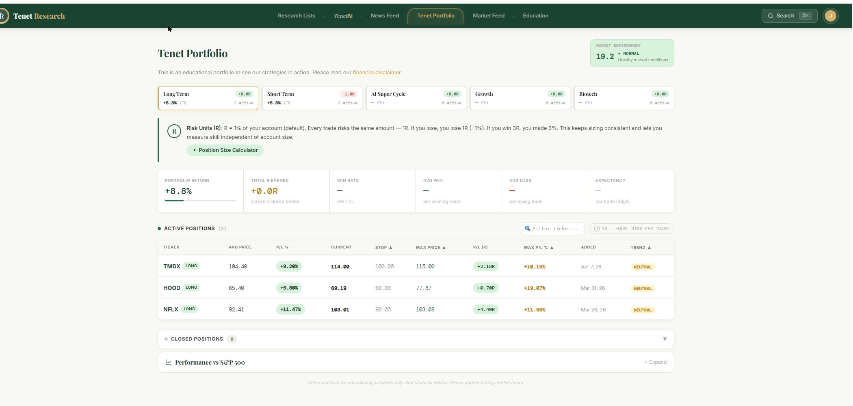Viewport: 853px width, 406px height.
Task: Sort by the MAX P/L % column
Action: click(539, 247)
